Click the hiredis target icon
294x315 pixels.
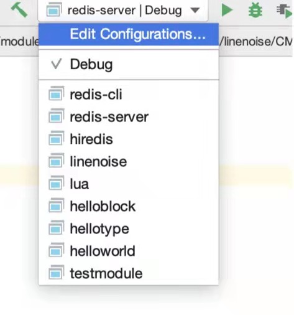57,138
